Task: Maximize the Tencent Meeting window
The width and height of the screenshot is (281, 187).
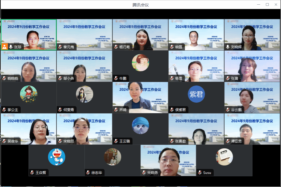Action: click(267, 4)
